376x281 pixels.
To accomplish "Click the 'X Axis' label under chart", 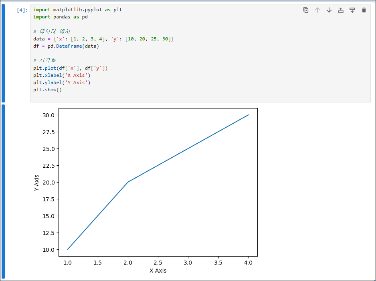I will [x=158, y=271].
